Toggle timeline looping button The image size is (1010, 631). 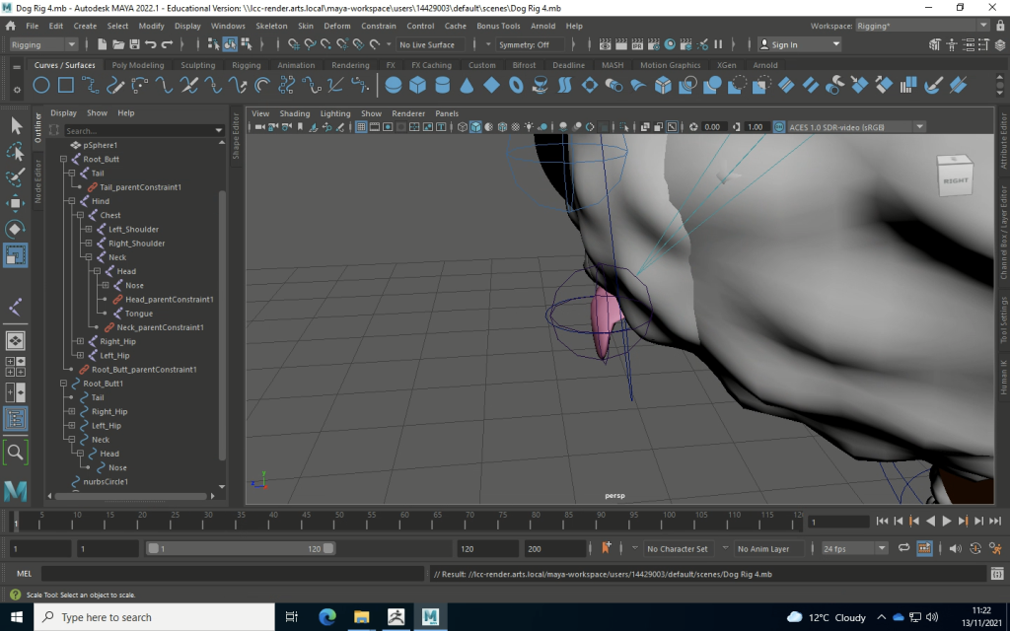pos(903,548)
